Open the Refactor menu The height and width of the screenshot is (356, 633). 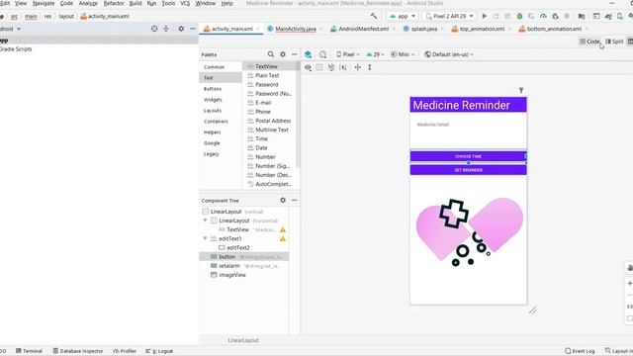pos(114,3)
